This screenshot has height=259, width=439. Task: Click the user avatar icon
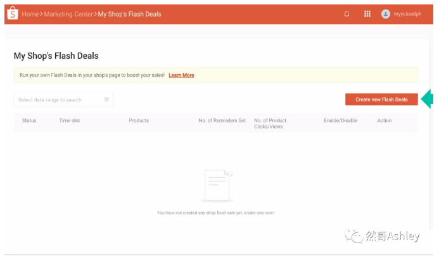pyautogui.click(x=386, y=14)
